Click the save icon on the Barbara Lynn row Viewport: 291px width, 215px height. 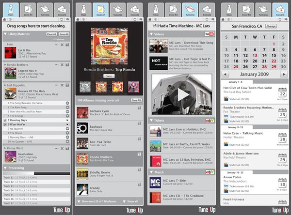[x=139, y=108]
